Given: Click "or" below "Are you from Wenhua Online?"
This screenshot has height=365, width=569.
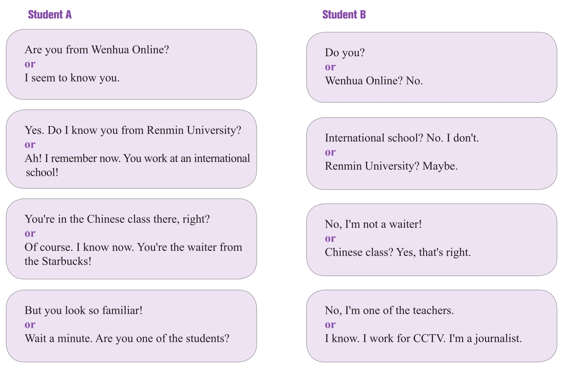Looking at the screenshot, I should (30, 64).
